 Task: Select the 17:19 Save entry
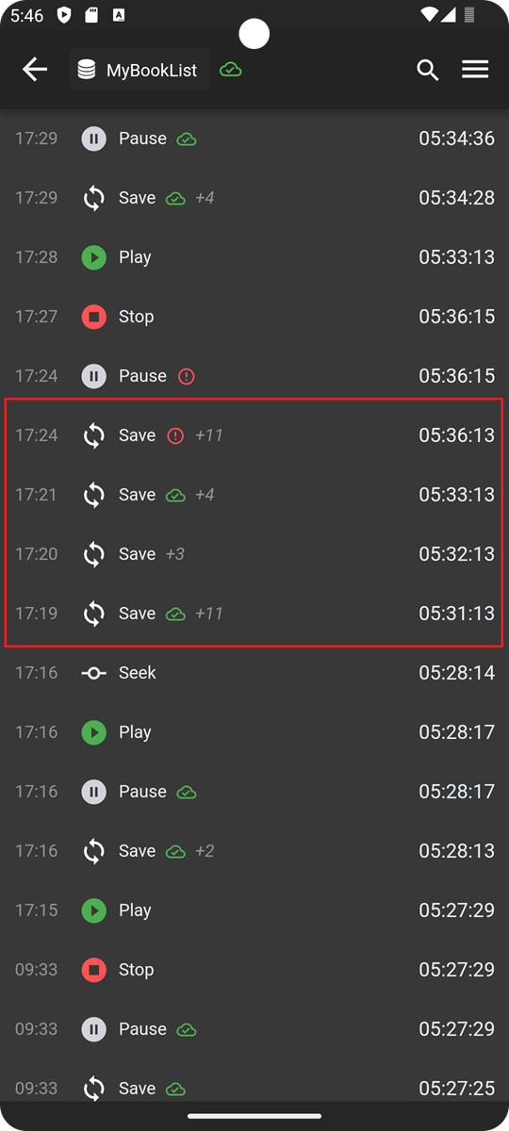click(x=254, y=614)
